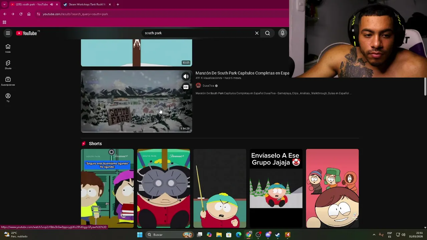The image size is (427, 240).
Task: Click the page vertical scrollbar
Action: coord(425,87)
